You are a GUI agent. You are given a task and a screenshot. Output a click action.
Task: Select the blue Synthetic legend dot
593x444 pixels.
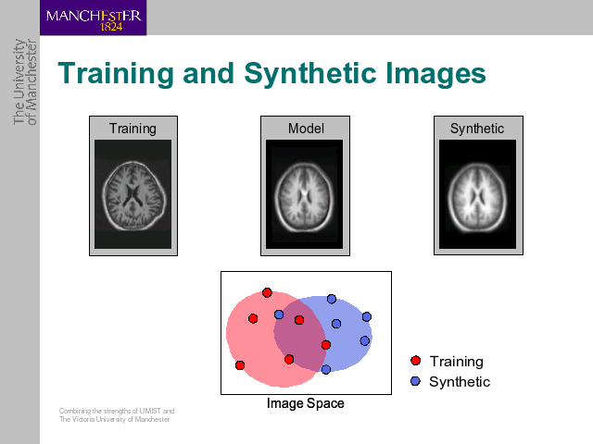[415, 381]
